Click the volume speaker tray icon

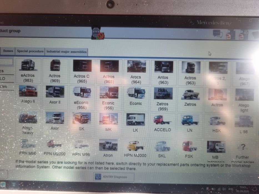(224, 189)
